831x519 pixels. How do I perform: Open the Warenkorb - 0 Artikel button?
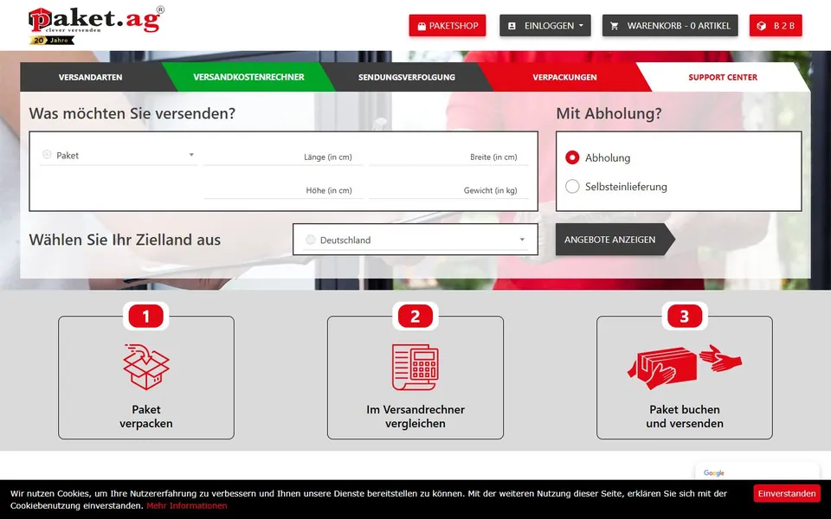(x=670, y=25)
